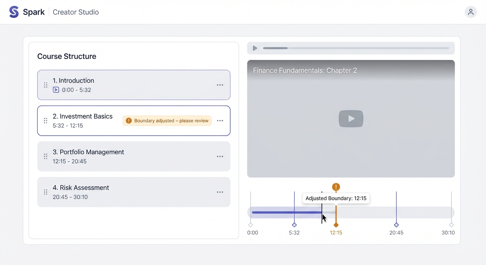Click the 20:45 timeline label
This screenshot has height=265, width=486.
pyautogui.click(x=396, y=233)
